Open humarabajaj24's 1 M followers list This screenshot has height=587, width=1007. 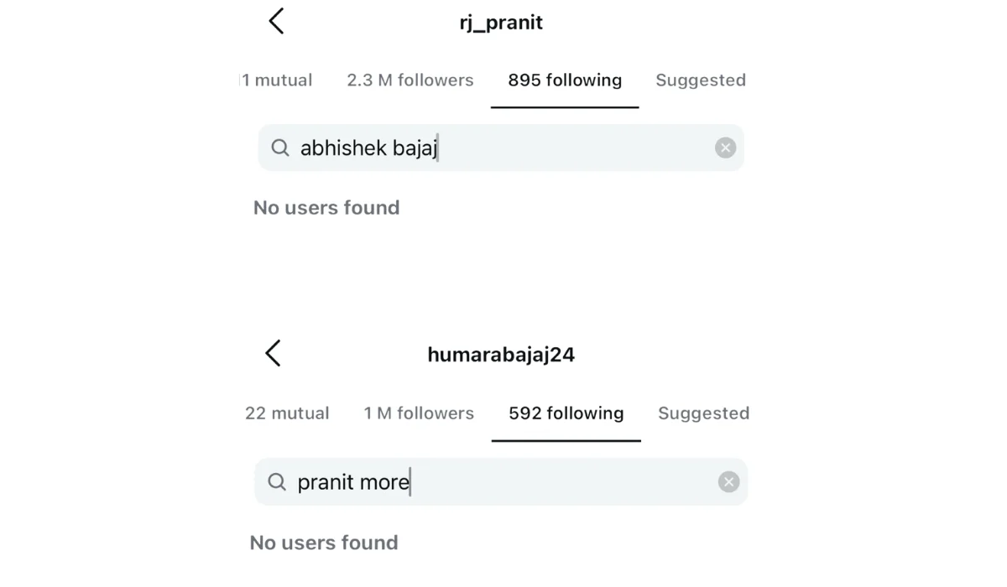[419, 413]
